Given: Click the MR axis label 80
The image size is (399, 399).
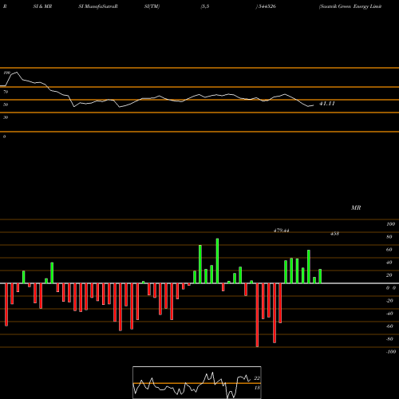Looking at the screenshot, I should pyautogui.click(x=389, y=237).
